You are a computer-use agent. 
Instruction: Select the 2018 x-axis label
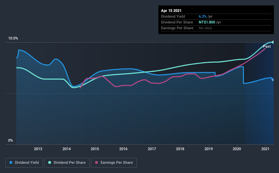click(180, 149)
